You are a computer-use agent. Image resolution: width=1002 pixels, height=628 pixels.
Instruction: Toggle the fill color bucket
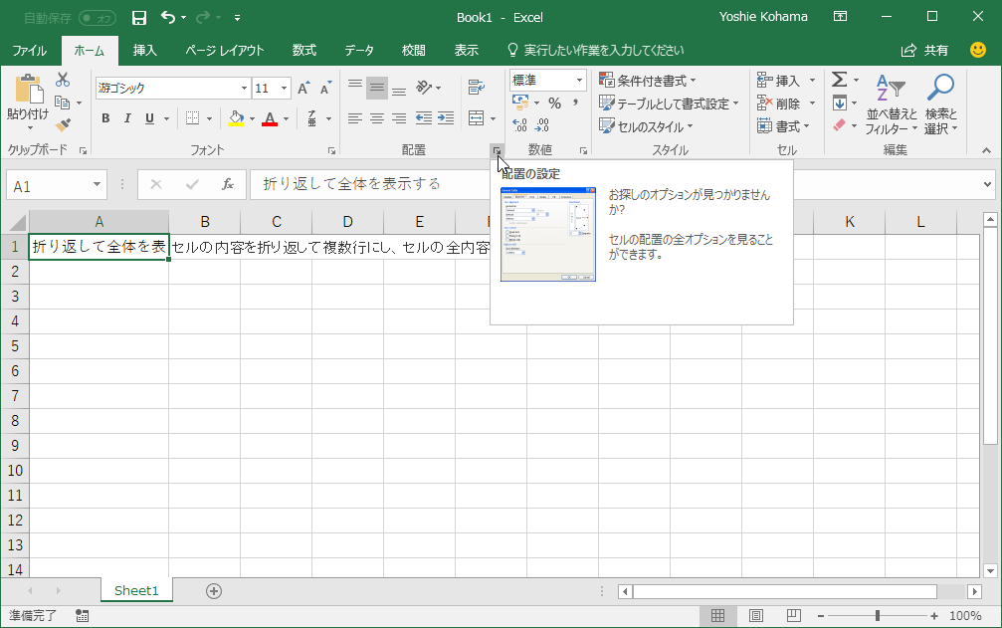pyautogui.click(x=238, y=117)
